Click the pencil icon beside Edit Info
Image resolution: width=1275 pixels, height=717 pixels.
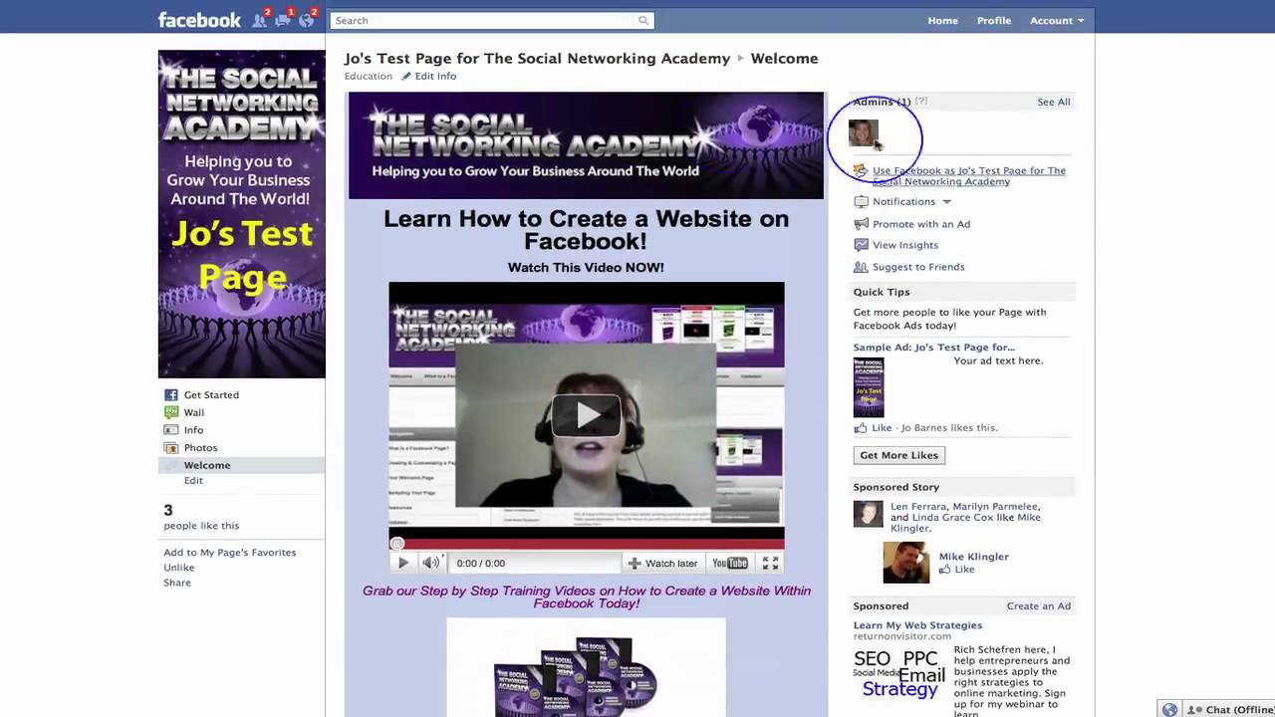[x=406, y=76]
